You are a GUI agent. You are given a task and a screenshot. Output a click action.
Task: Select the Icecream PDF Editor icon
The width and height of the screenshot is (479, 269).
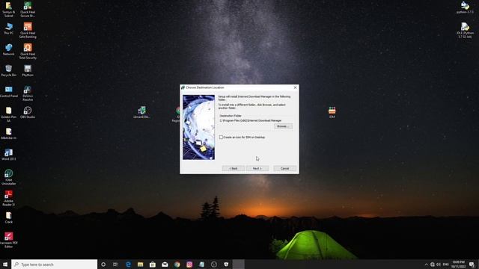8,241
